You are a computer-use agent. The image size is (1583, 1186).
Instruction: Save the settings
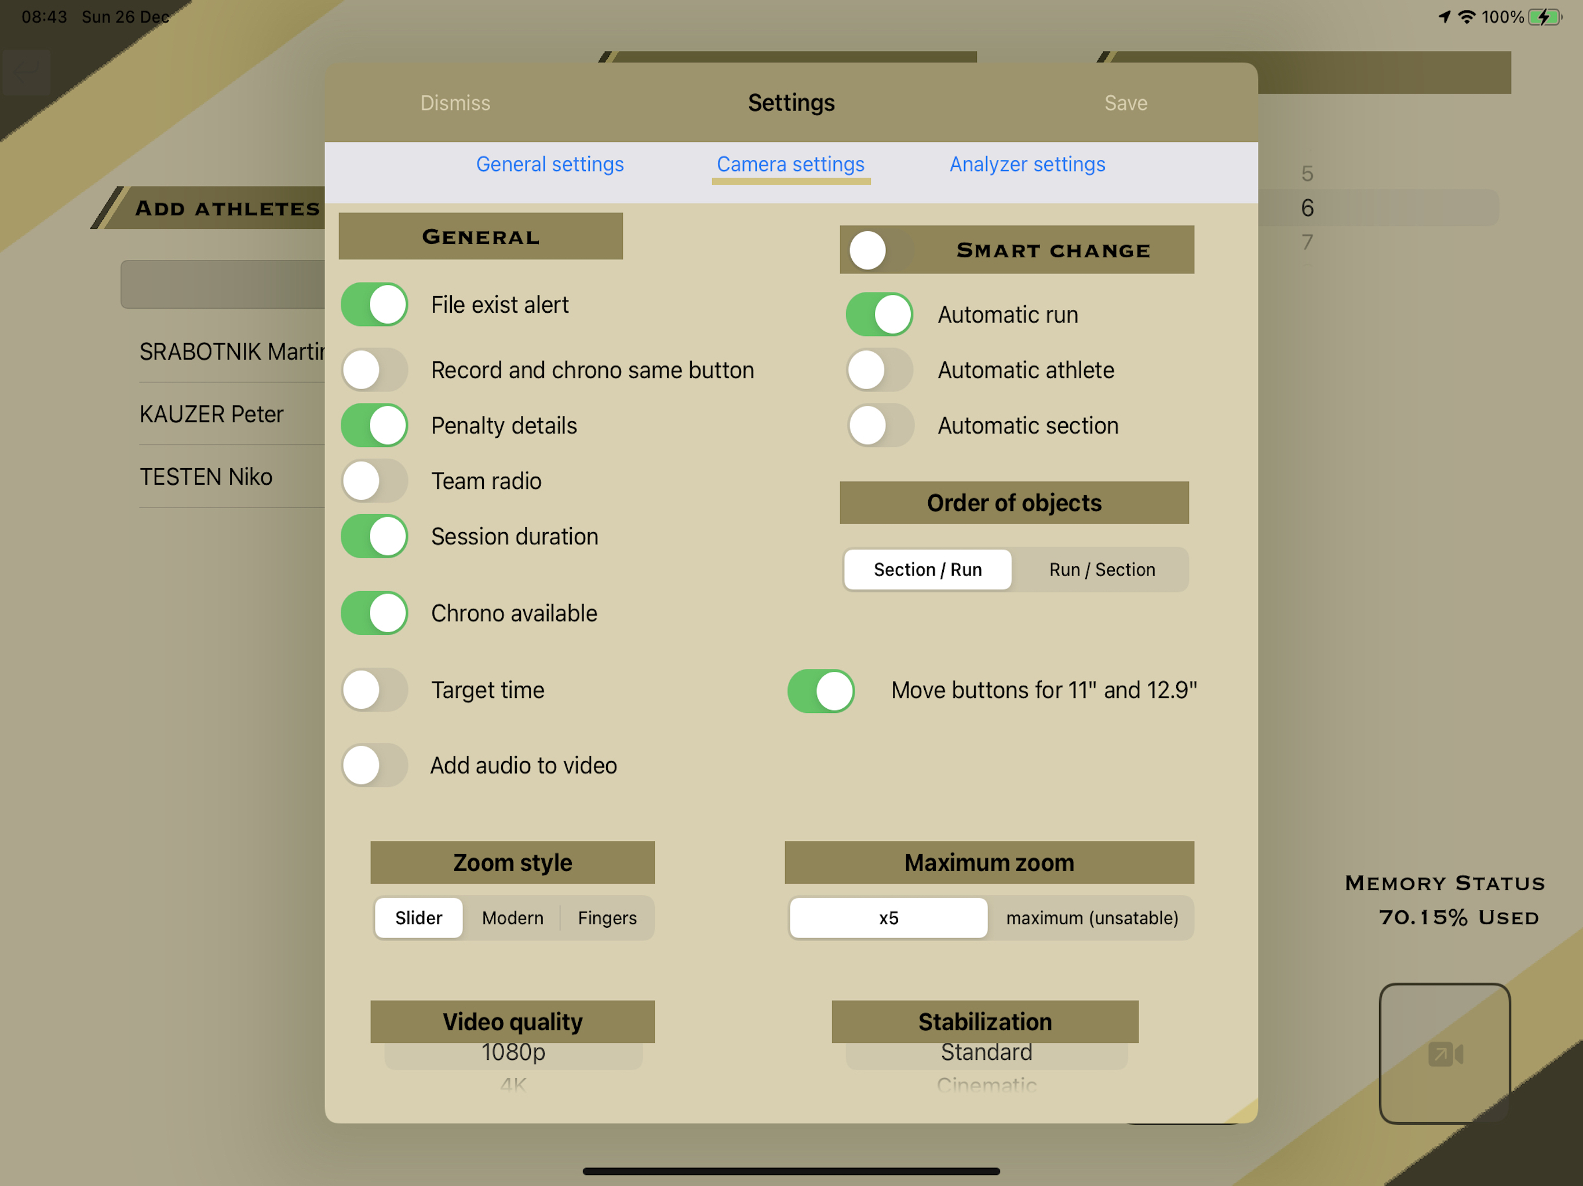coord(1126,103)
